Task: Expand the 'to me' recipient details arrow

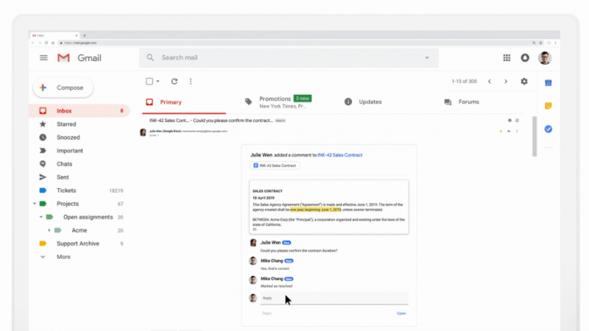Action: [158, 135]
